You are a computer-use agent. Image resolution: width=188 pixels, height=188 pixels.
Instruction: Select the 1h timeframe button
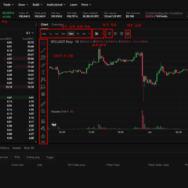click(x=78, y=34)
